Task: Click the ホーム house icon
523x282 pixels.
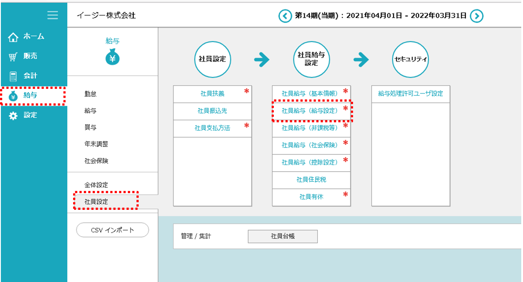Action: [x=13, y=37]
